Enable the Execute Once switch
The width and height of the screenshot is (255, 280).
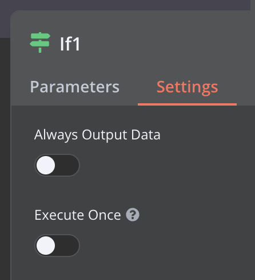point(57,246)
